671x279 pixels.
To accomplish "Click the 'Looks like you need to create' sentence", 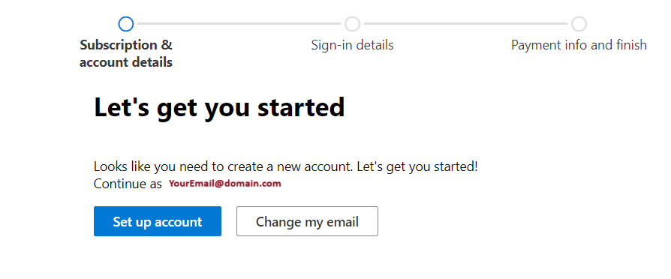I will pyautogui.click(x=223, y=166).
